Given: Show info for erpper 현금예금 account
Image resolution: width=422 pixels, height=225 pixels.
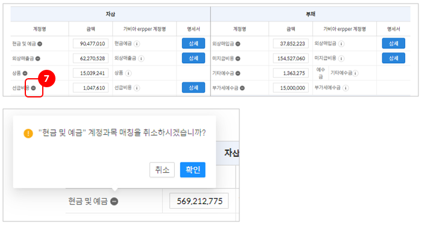Looking at the screenshot, I should 137,44.
